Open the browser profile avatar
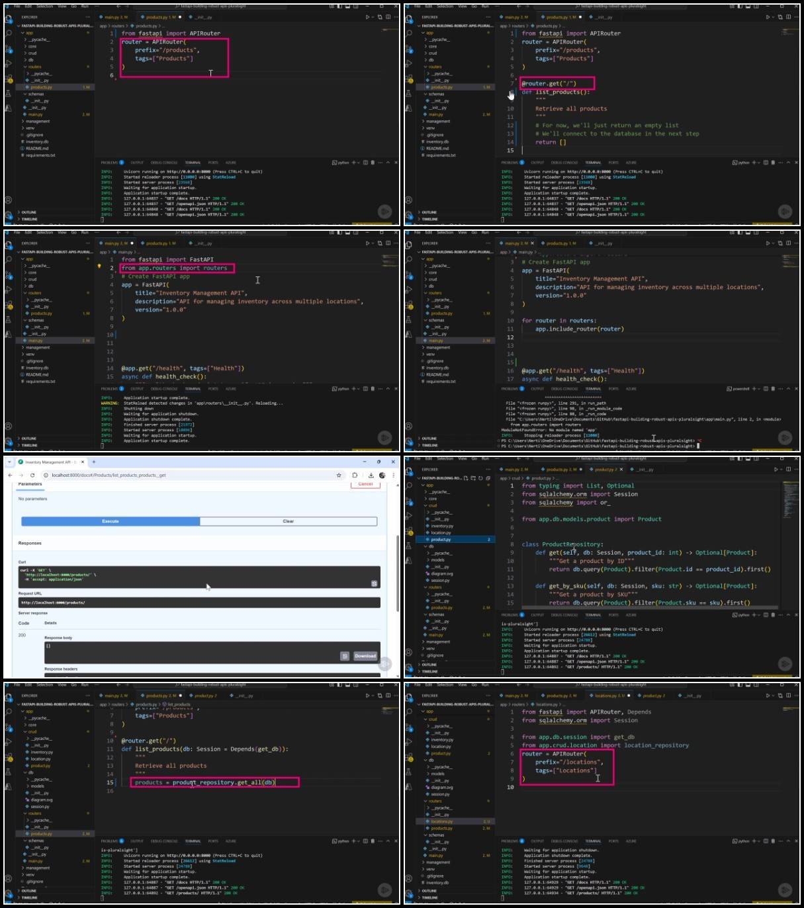This screenshot has height=908, width=804. click(x=382, y=475)
